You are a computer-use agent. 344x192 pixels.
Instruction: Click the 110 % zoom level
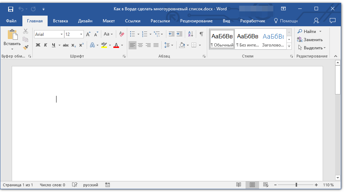328,185
